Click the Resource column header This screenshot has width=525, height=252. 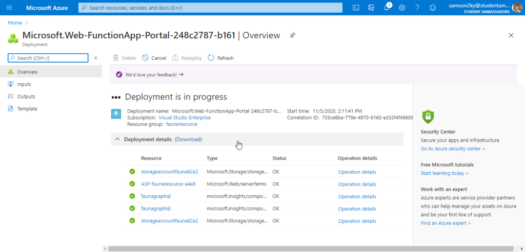coord(151,158)
